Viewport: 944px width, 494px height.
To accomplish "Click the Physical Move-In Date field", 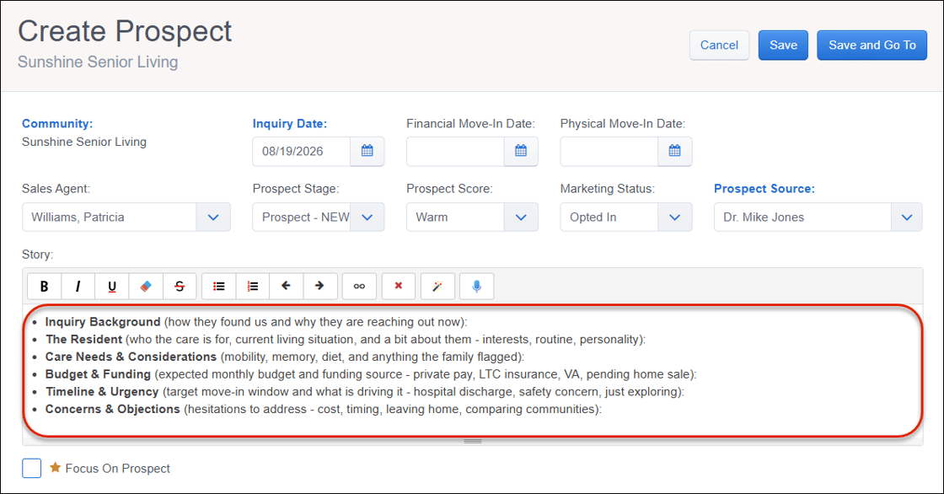I will 609,151.
